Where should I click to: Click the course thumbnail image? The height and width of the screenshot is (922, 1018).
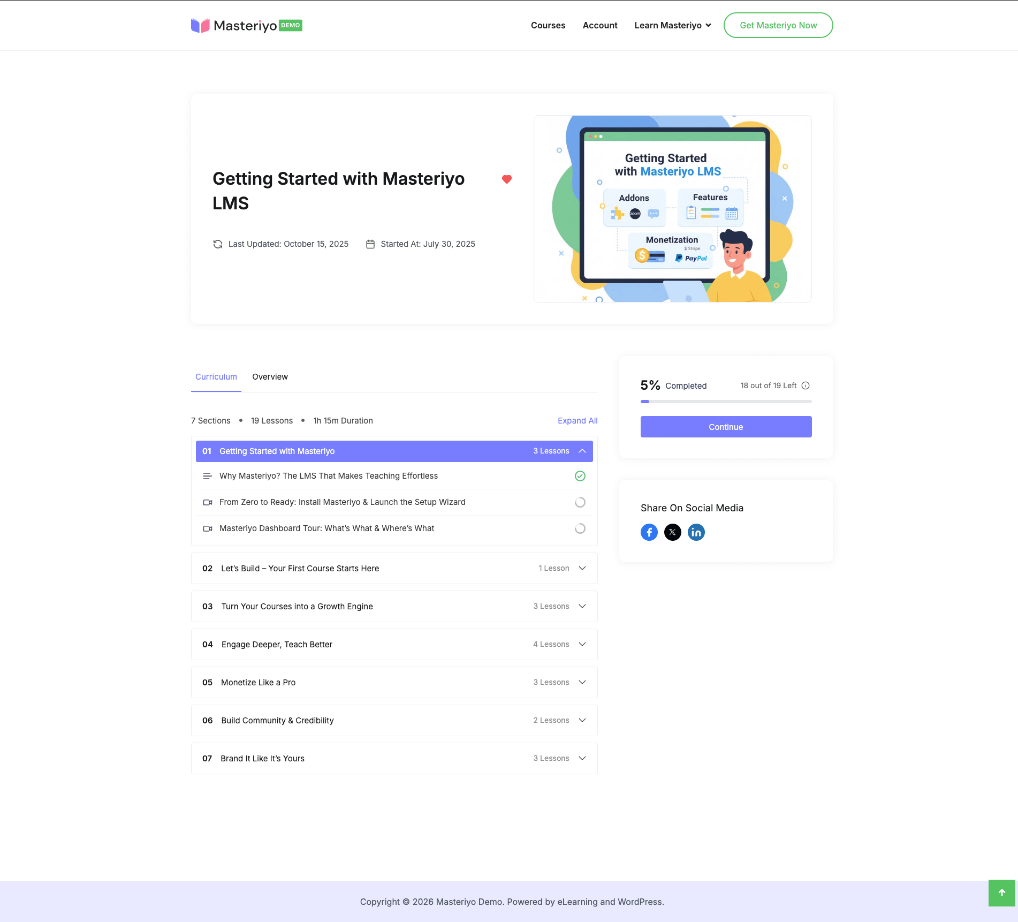click(x=673, y=209)
